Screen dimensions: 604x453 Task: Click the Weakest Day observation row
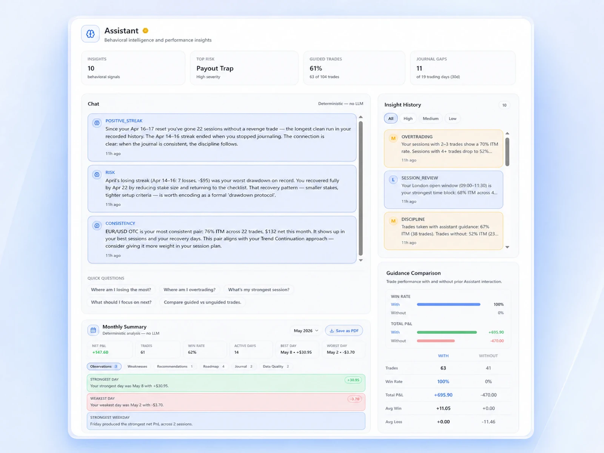226,402
